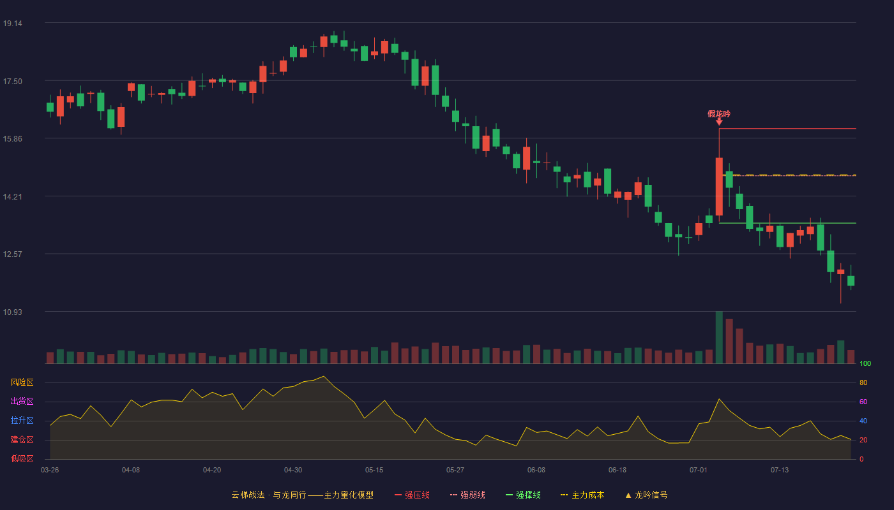Click the 03-26 date axis label
Screen dimensions: 894x510
coord(50,470)
